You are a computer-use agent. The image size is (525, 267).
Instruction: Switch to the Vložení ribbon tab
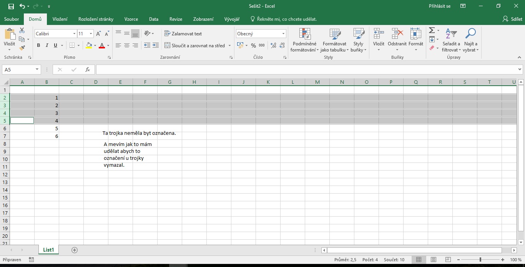(x=60, y=19)
